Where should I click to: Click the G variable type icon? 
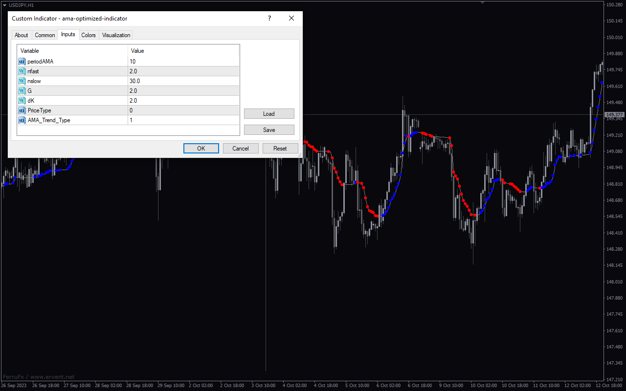[22, 91]
